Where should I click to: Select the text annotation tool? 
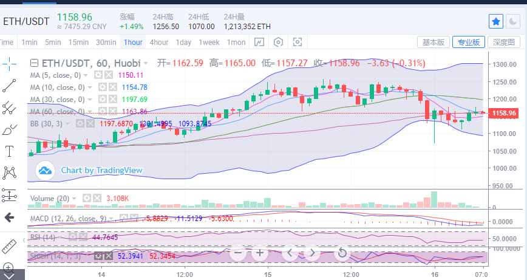point(9,151)
